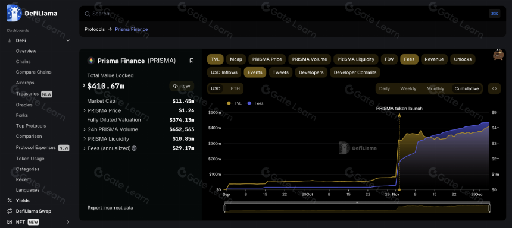Toggle the PRISMA Price metric

267,59
